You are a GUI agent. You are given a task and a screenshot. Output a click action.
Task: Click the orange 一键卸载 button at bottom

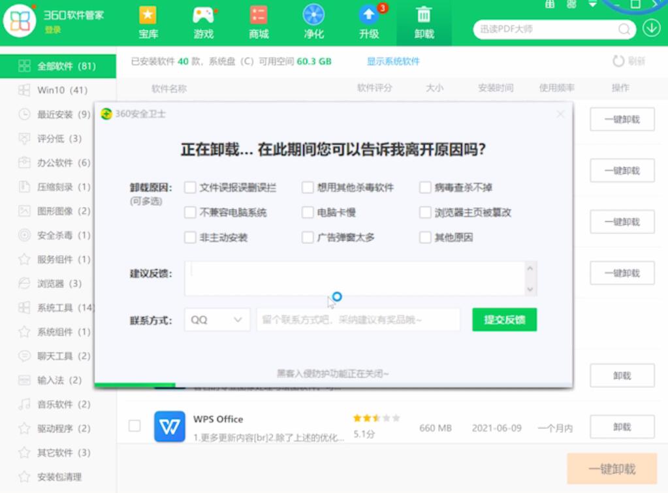click(x=612, y=469)
